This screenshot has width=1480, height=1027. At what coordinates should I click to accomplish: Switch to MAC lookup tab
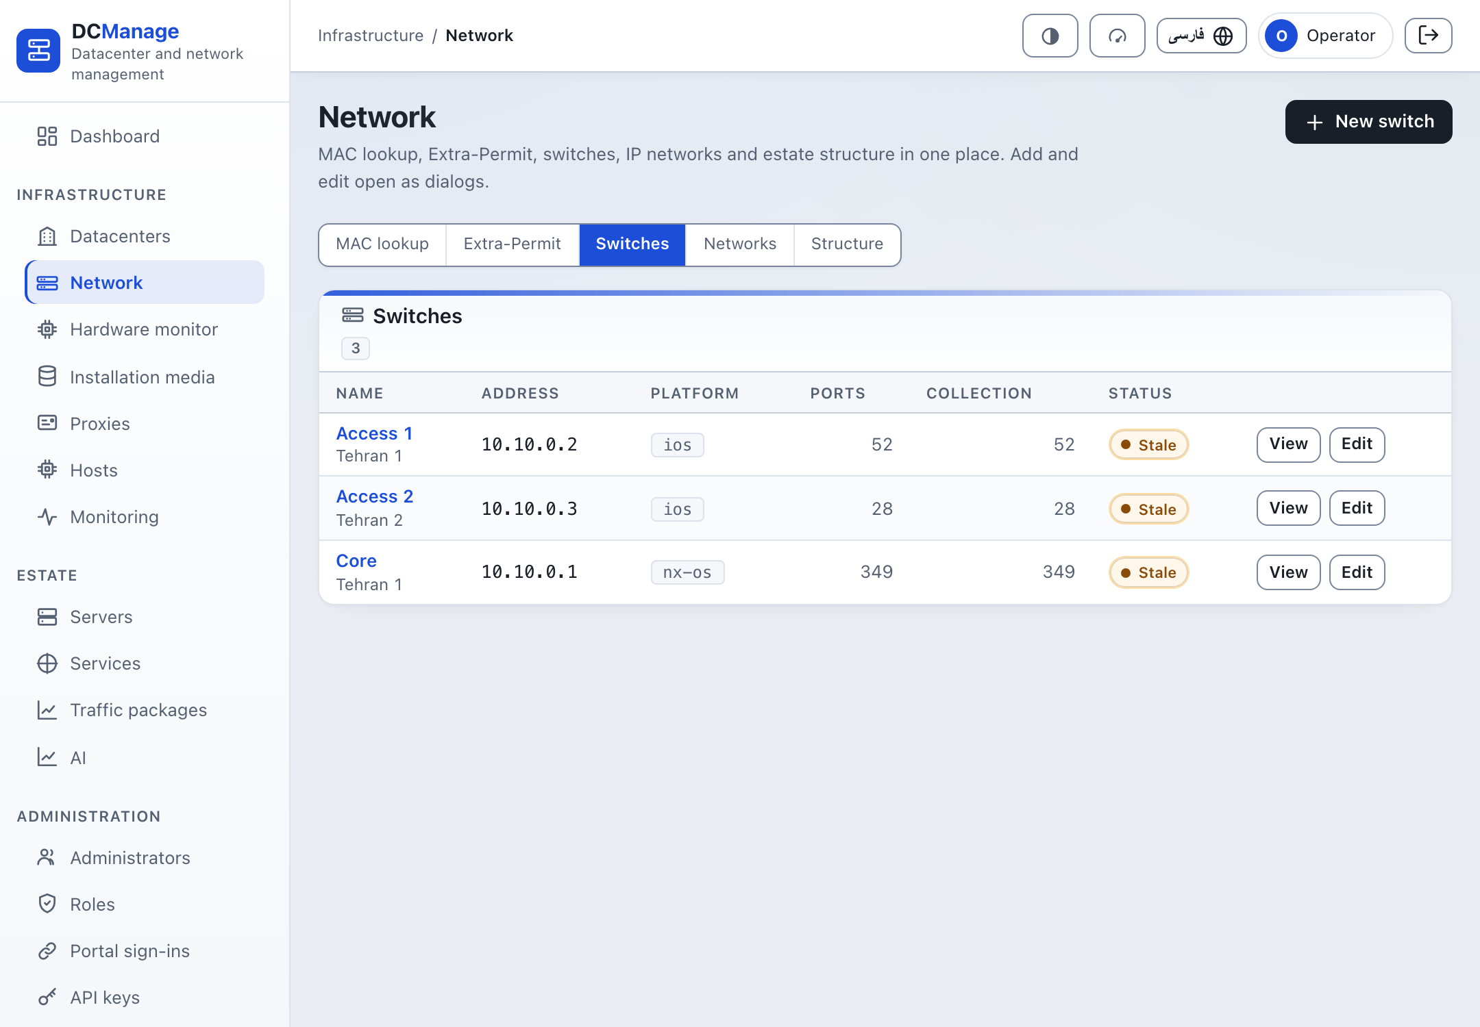coord(382,244)
